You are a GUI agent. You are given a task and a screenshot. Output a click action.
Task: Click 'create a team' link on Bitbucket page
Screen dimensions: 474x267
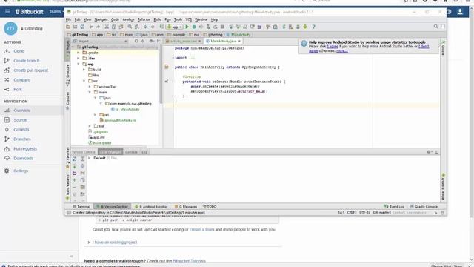pos(201,229)
